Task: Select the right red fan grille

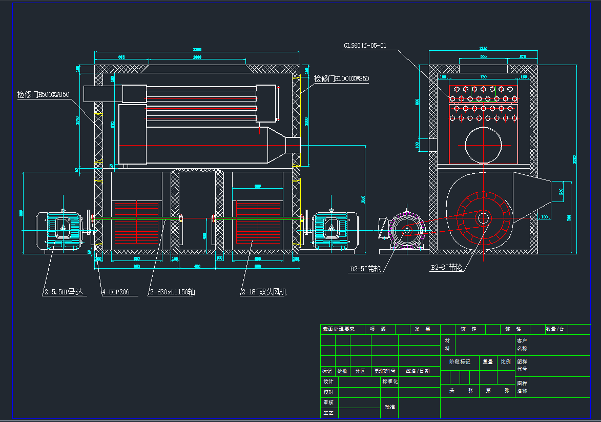Action: coord(258,222)
